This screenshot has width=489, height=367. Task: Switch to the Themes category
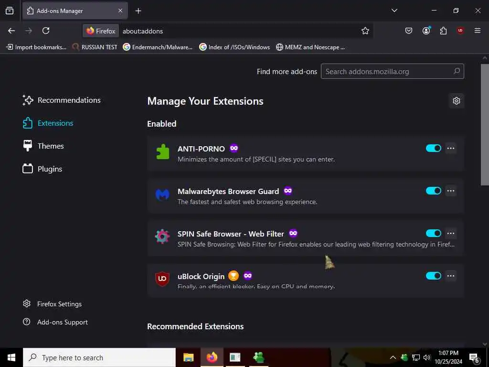pyautogui.click(x=43, y=146)
